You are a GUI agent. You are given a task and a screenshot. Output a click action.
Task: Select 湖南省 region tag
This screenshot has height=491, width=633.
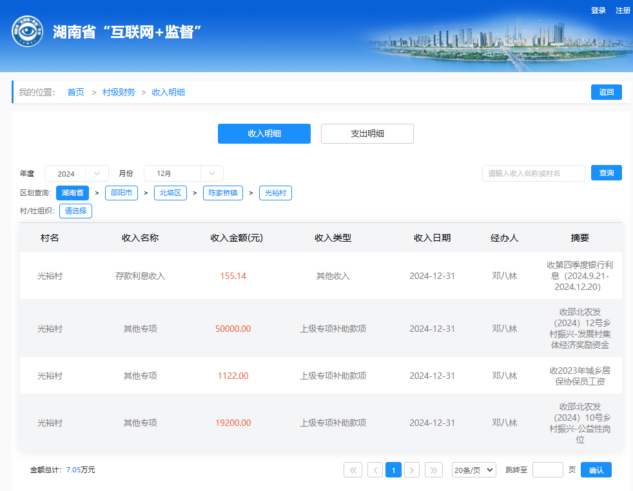72,193
